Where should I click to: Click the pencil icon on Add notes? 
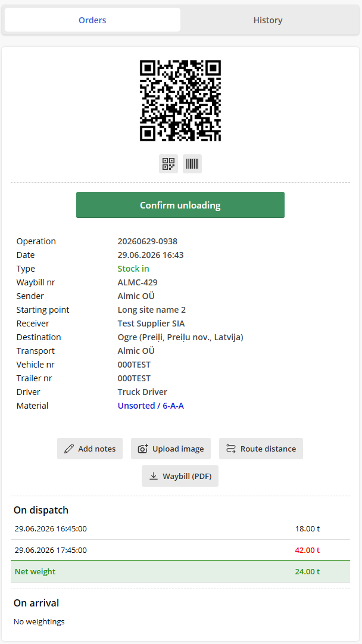click(x=69, y=449)
